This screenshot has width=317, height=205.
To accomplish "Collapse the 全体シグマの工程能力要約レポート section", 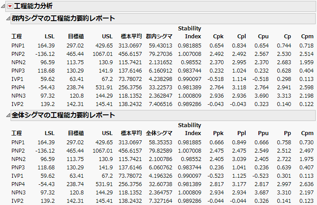I will [7, 115].
